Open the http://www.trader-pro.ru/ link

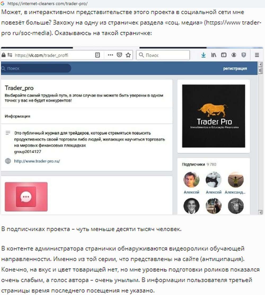click(x=37, y=161)
